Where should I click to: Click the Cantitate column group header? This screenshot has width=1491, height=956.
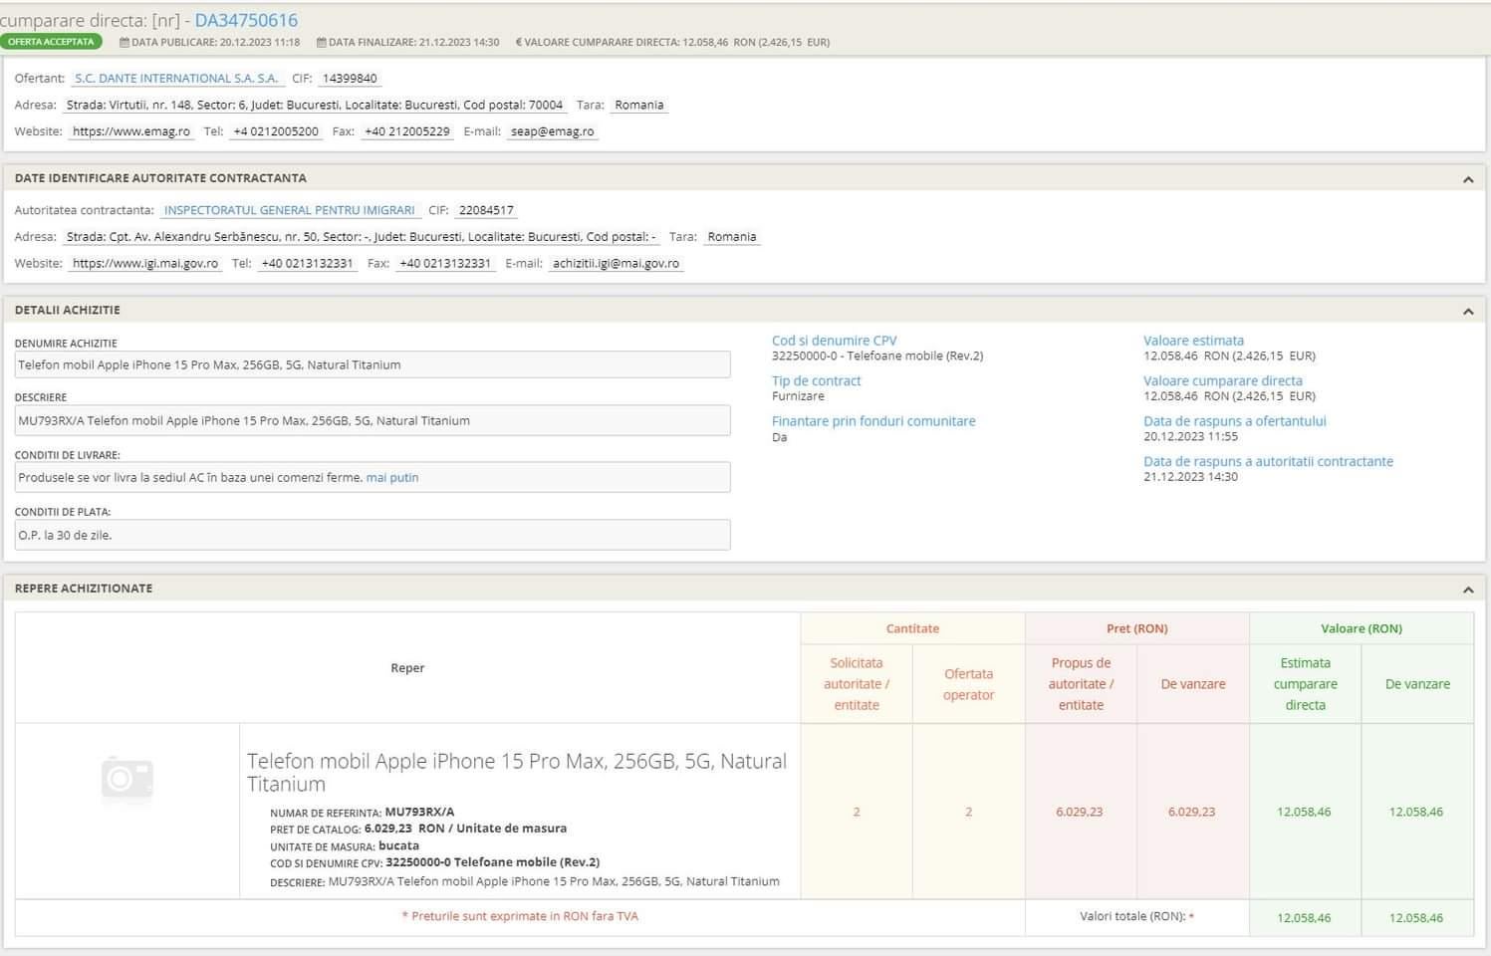(912, 628)
